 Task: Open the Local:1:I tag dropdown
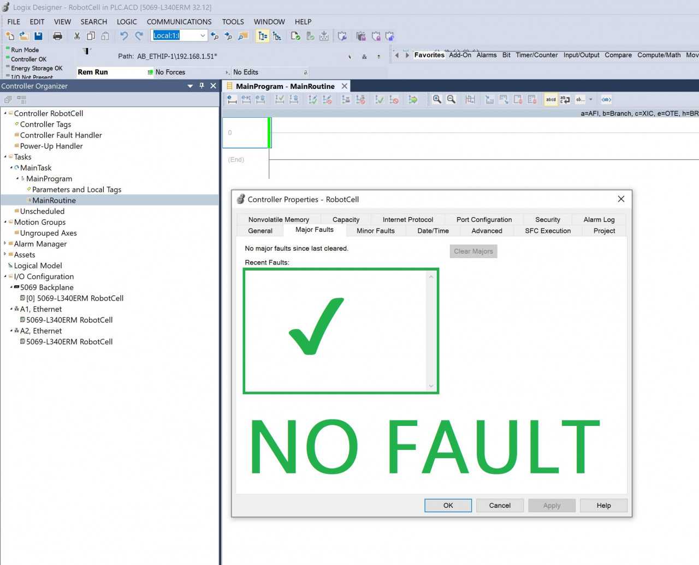coord(203,36)
